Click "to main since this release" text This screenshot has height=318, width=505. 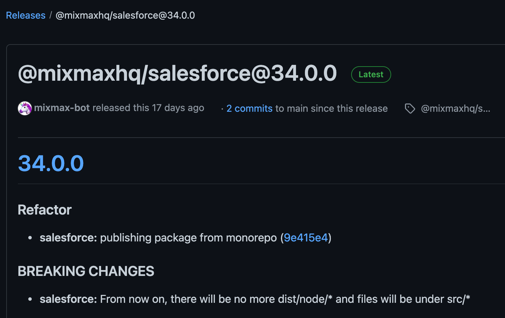pos(331,108)
